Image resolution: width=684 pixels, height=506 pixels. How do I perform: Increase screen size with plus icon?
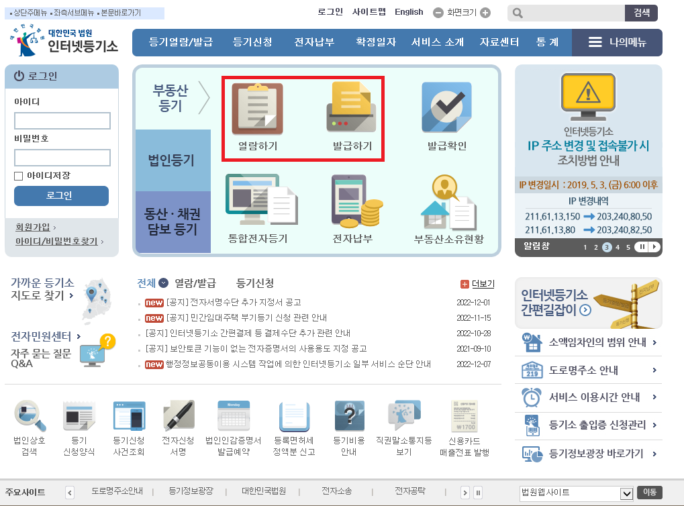(x=485, y=13)
